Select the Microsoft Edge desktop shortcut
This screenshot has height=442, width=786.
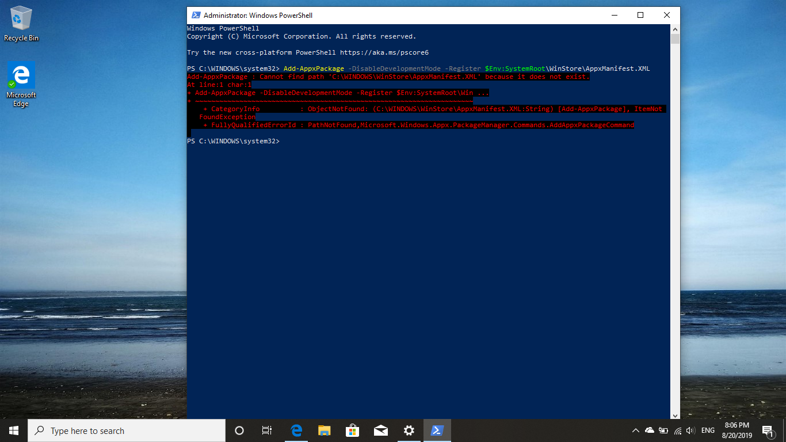(21, 84)
